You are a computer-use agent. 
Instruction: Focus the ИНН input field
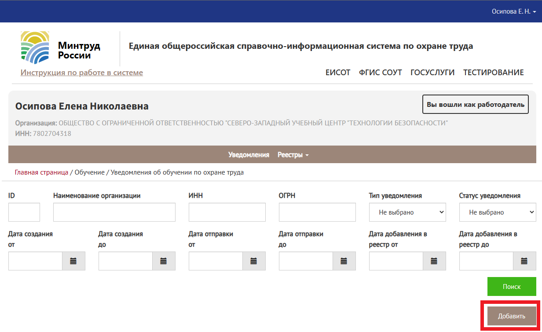[x=227, y=212]
